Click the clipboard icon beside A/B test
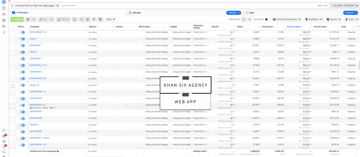 (75, 20)
